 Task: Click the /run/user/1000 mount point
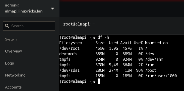tap(161, 76)
